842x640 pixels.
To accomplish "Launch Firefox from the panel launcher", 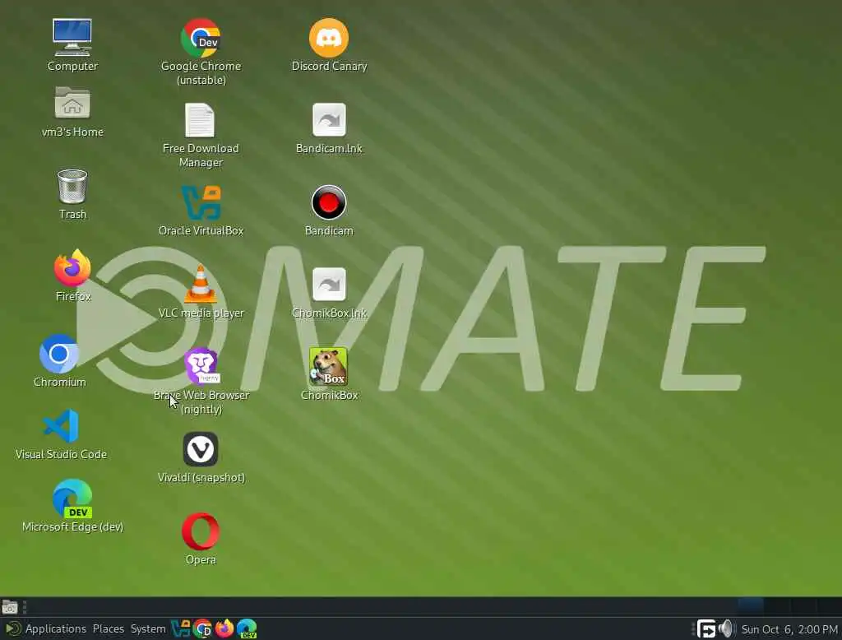I will (x=224, y=628).
